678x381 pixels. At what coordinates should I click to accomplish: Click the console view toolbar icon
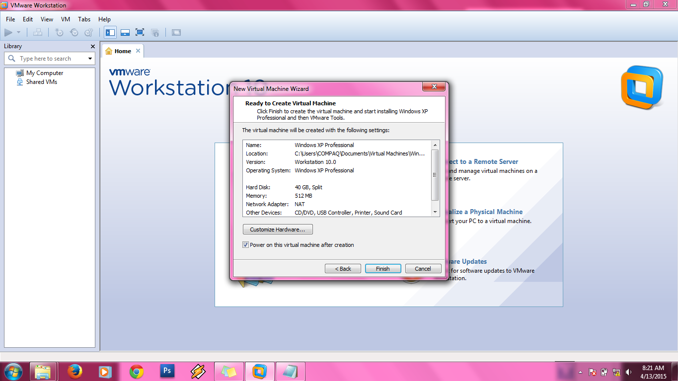[176, 32]
